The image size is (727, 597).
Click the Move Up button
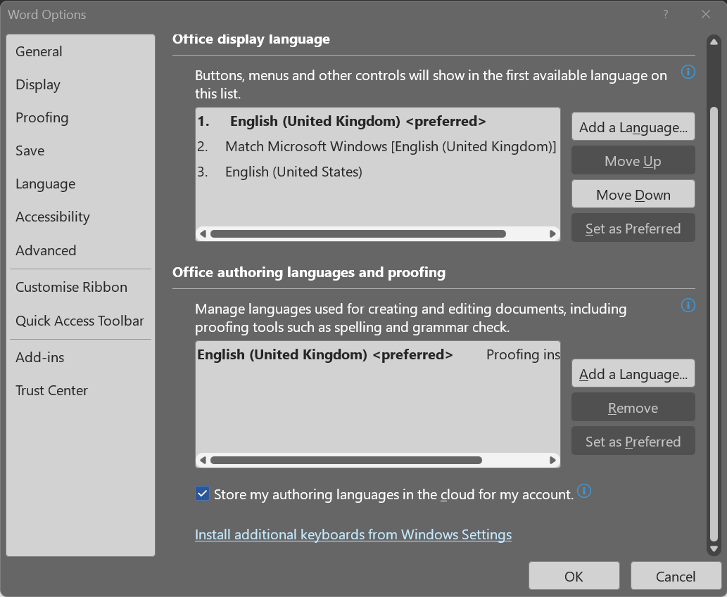pyautogui.click(x=633, y=161)
